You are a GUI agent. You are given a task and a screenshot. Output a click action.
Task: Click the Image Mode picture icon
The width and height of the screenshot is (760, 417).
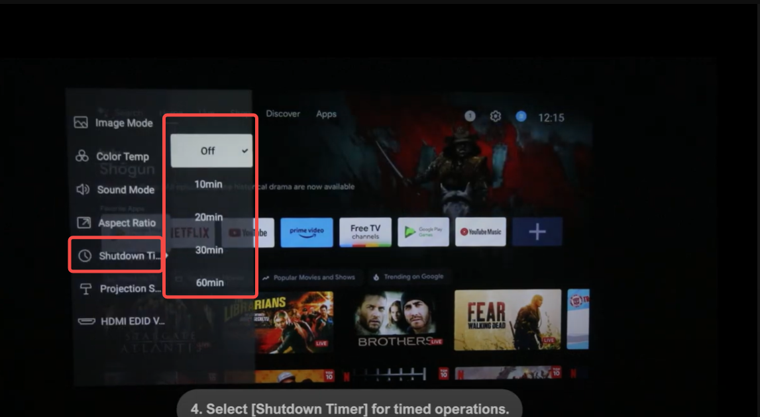pos(81,122)
